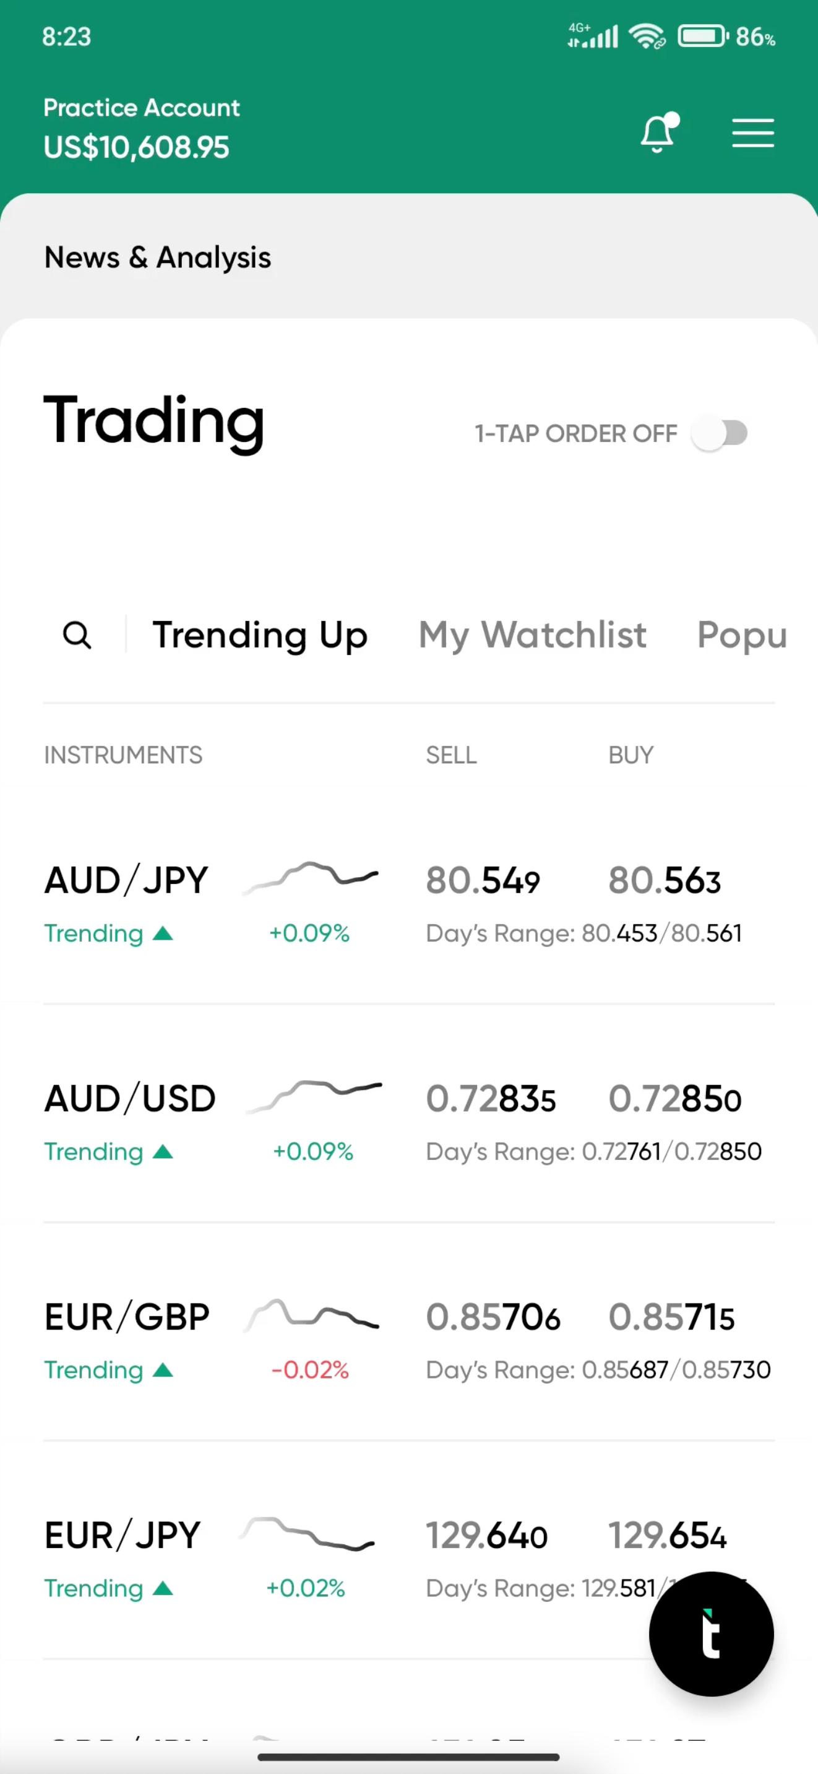The width and height of the screenshot is (818, 1774).
Task: Enable the 1-Tap Order switch
Action: point(720,433)
